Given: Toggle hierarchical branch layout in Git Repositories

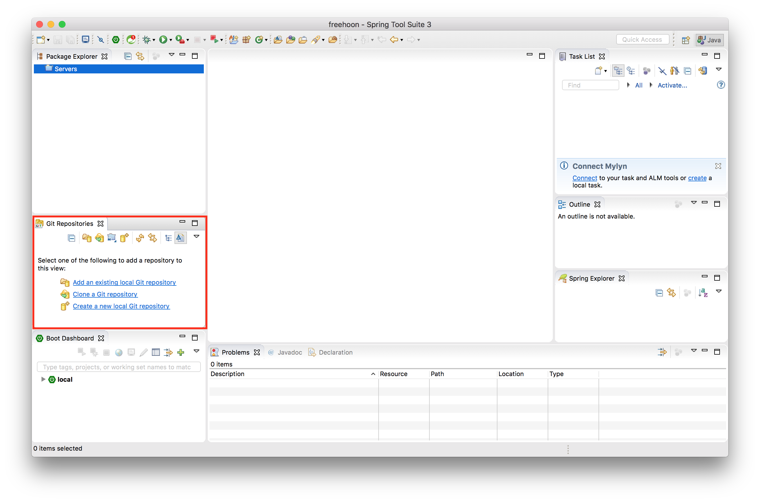Looking at the screenshot, I should point(168,238).
